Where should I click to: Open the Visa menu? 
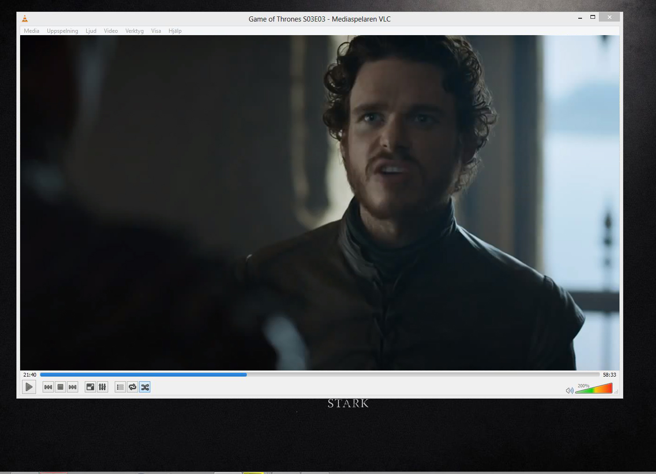click(x=156, y=30)
